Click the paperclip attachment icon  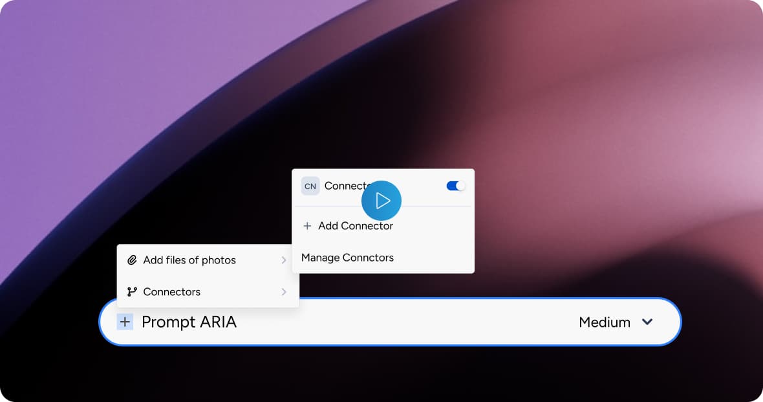click(x=132, y=260)
